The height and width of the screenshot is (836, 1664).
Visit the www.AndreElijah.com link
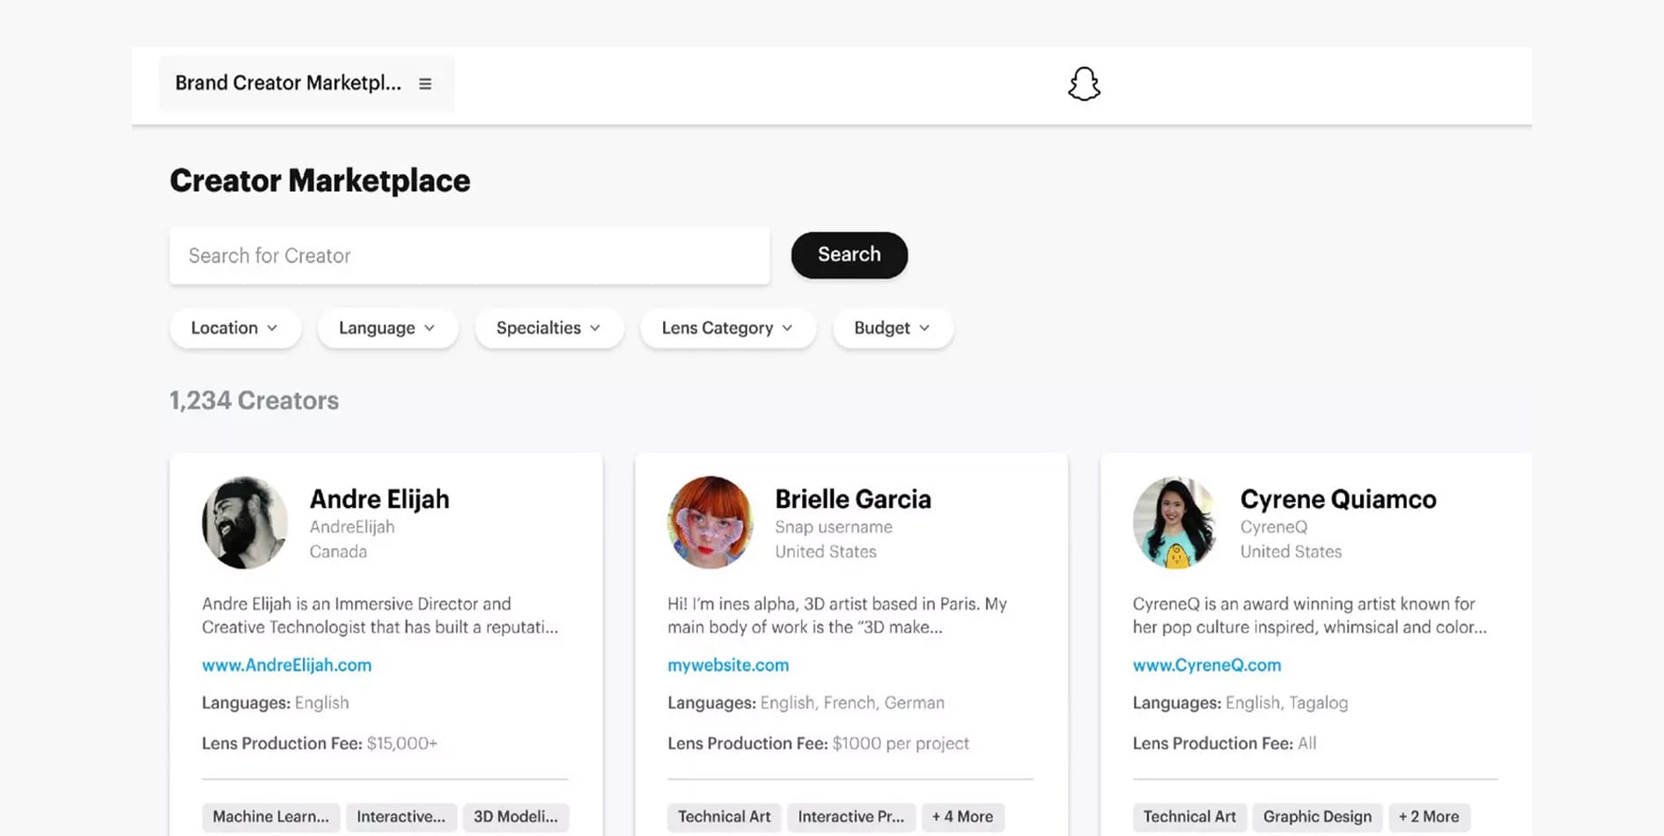pyautogui.click(x=286, y=665)
